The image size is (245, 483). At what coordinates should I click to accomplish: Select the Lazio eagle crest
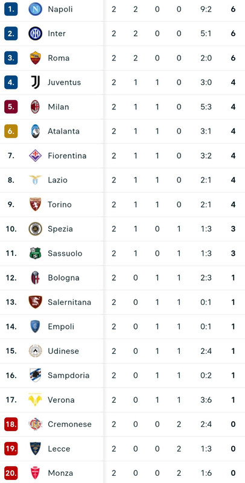point(36,179)
